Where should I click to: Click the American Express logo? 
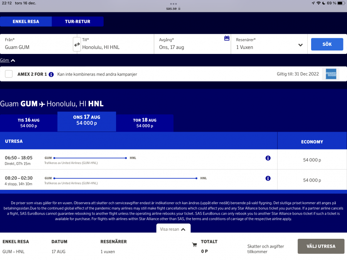coord(331,74)
